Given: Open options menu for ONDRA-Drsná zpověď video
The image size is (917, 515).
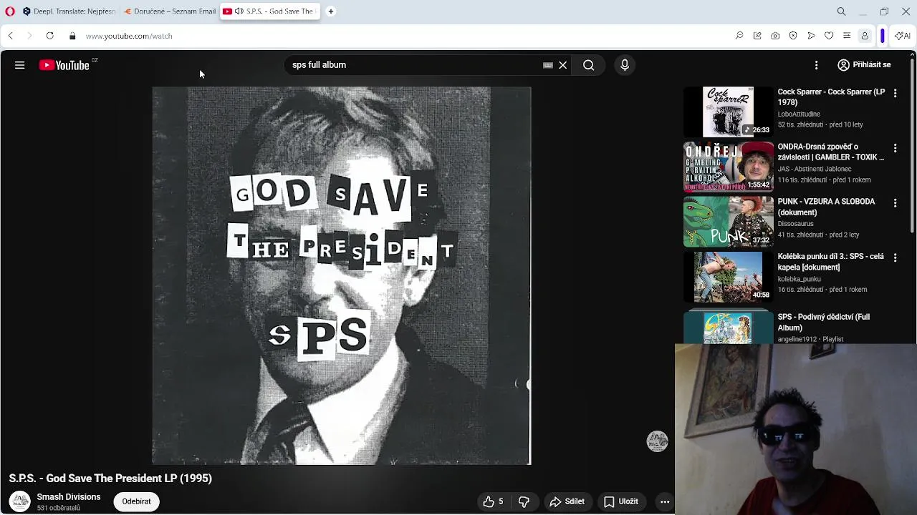Looking at the screenshot, I should 895,148.
